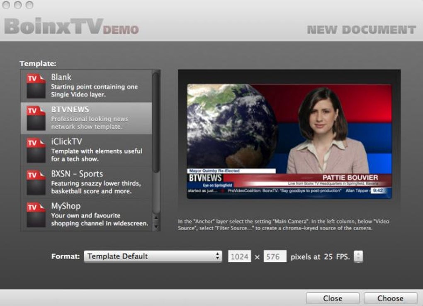Click the Blank template TV icon
This screenshot has width=423, height=306.
tap(36, 86)
